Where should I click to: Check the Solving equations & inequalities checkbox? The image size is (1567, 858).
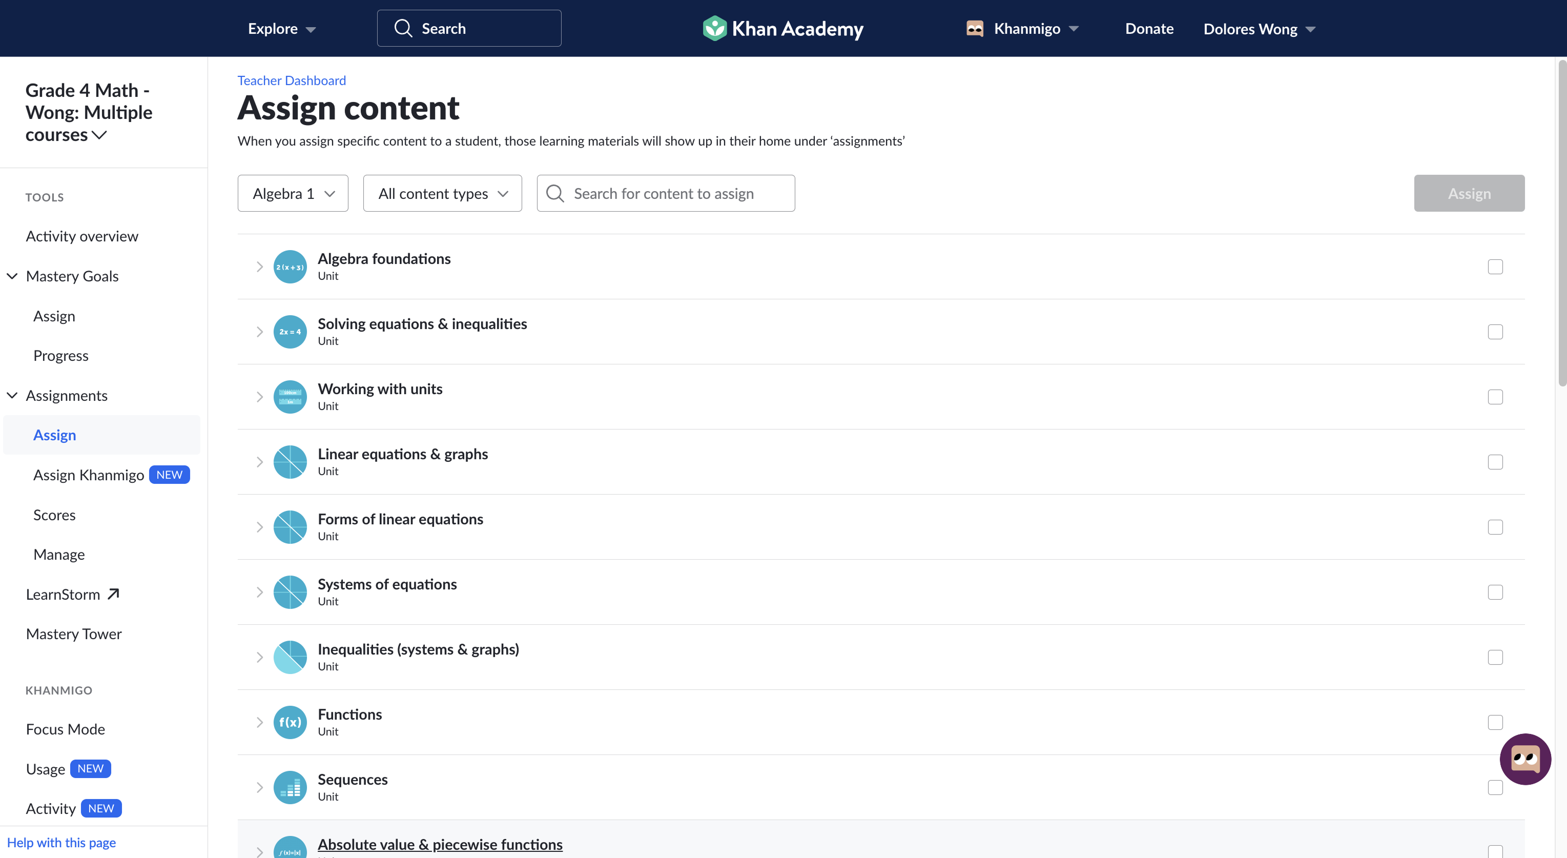1495,332
